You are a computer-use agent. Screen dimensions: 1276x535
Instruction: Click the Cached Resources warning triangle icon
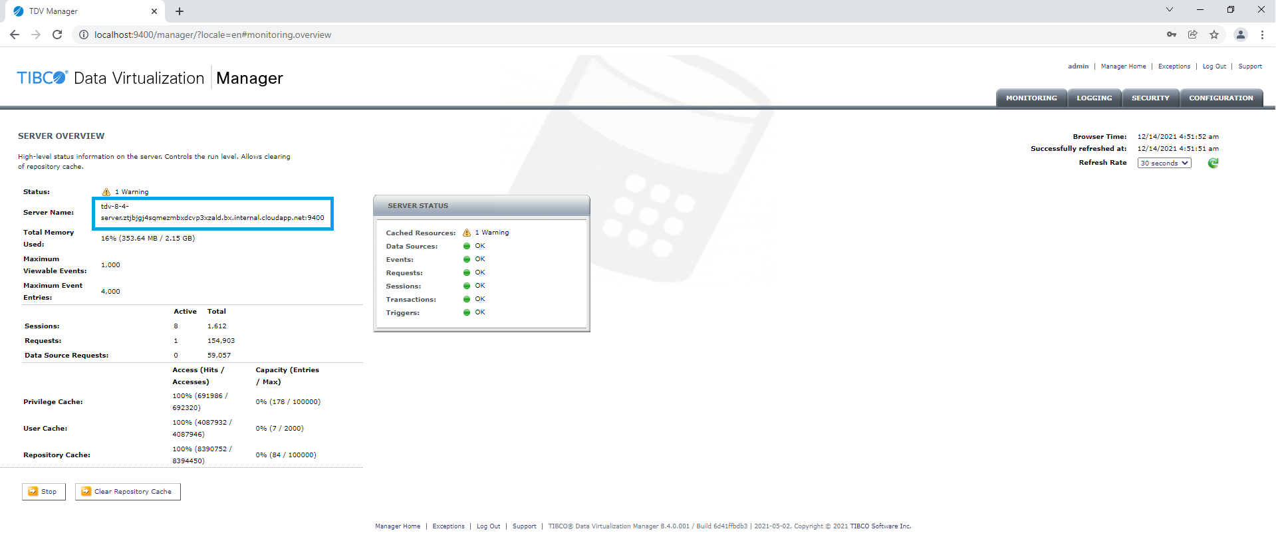pos(467,233)
